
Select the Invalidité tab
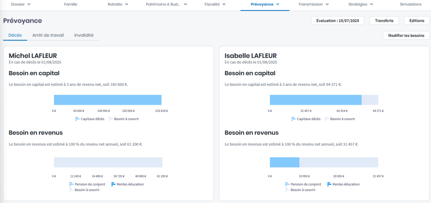click(84, 35)
